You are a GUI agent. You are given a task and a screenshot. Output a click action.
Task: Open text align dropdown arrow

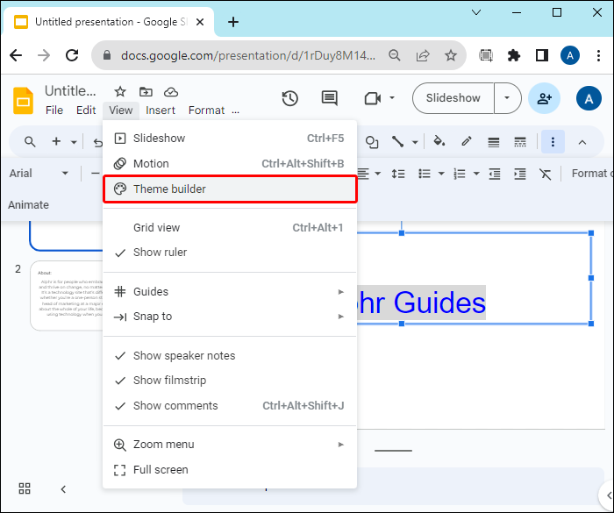pyautogui.click(x=377, y=174)
